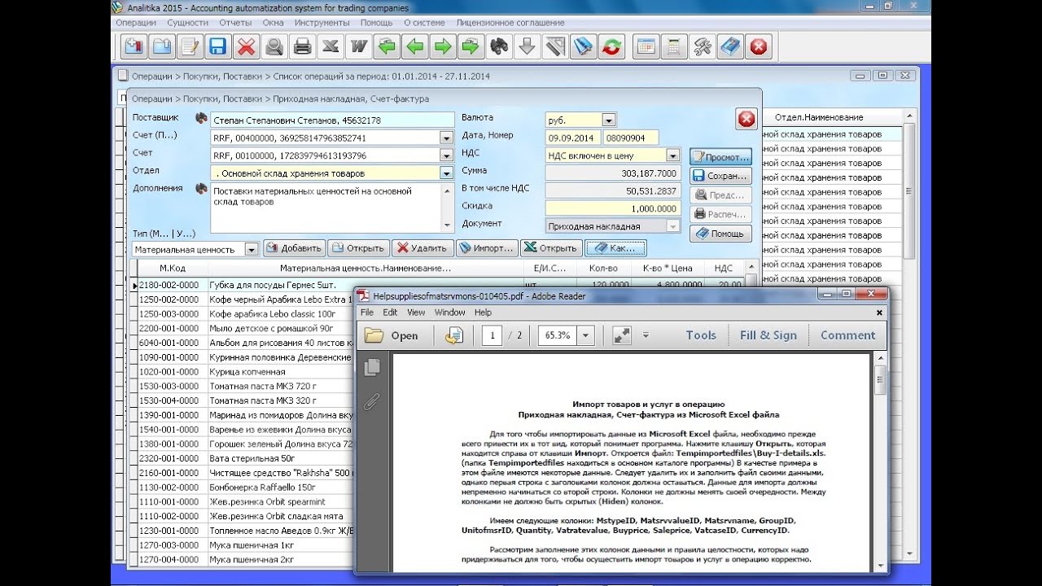Click the binoculars search icon in main toolbar
The width and height of the screenshot is (1042, 586).
click(499, 46)
